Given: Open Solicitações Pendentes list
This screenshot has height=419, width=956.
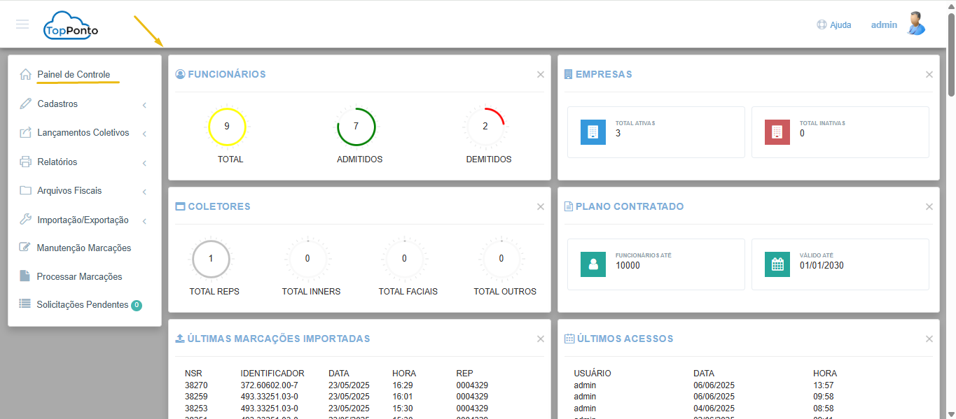Looking at the screenshot, I should point(82,305).
